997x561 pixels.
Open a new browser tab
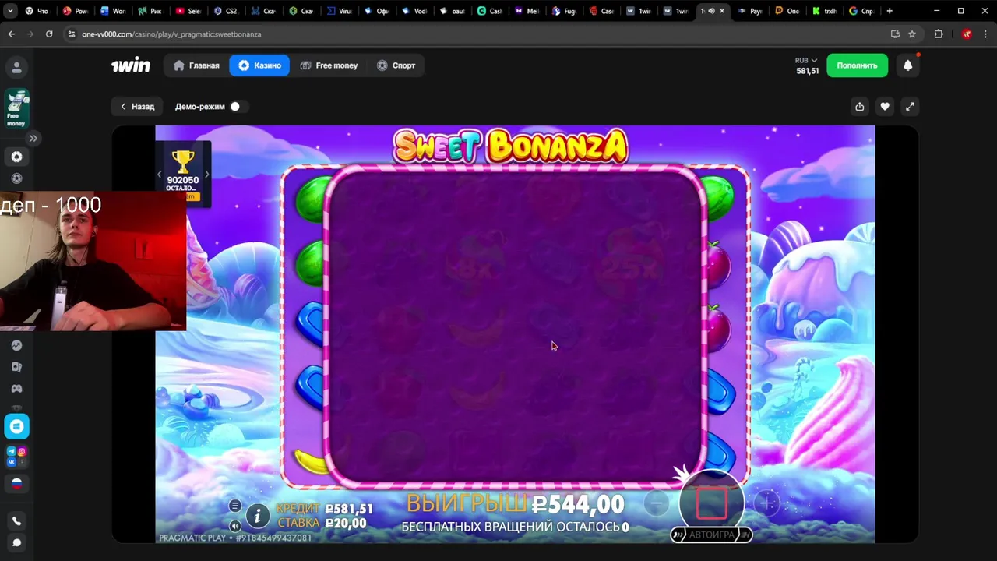pos(890,11)
